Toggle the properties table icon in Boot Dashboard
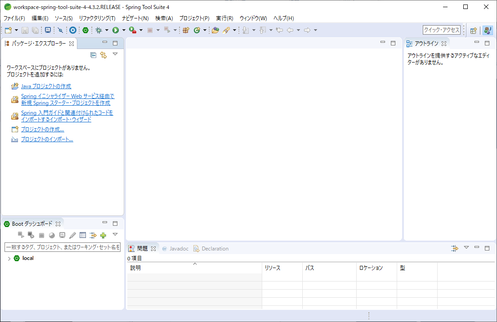This screenshot has width=497, height=322. [x=83, y=235]
